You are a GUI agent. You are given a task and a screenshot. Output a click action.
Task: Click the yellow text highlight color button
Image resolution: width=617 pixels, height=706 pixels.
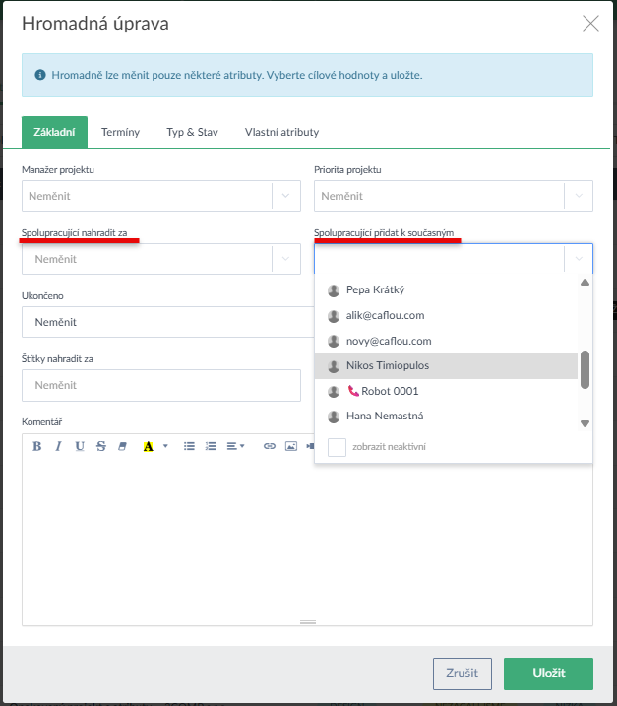point(148,446)
